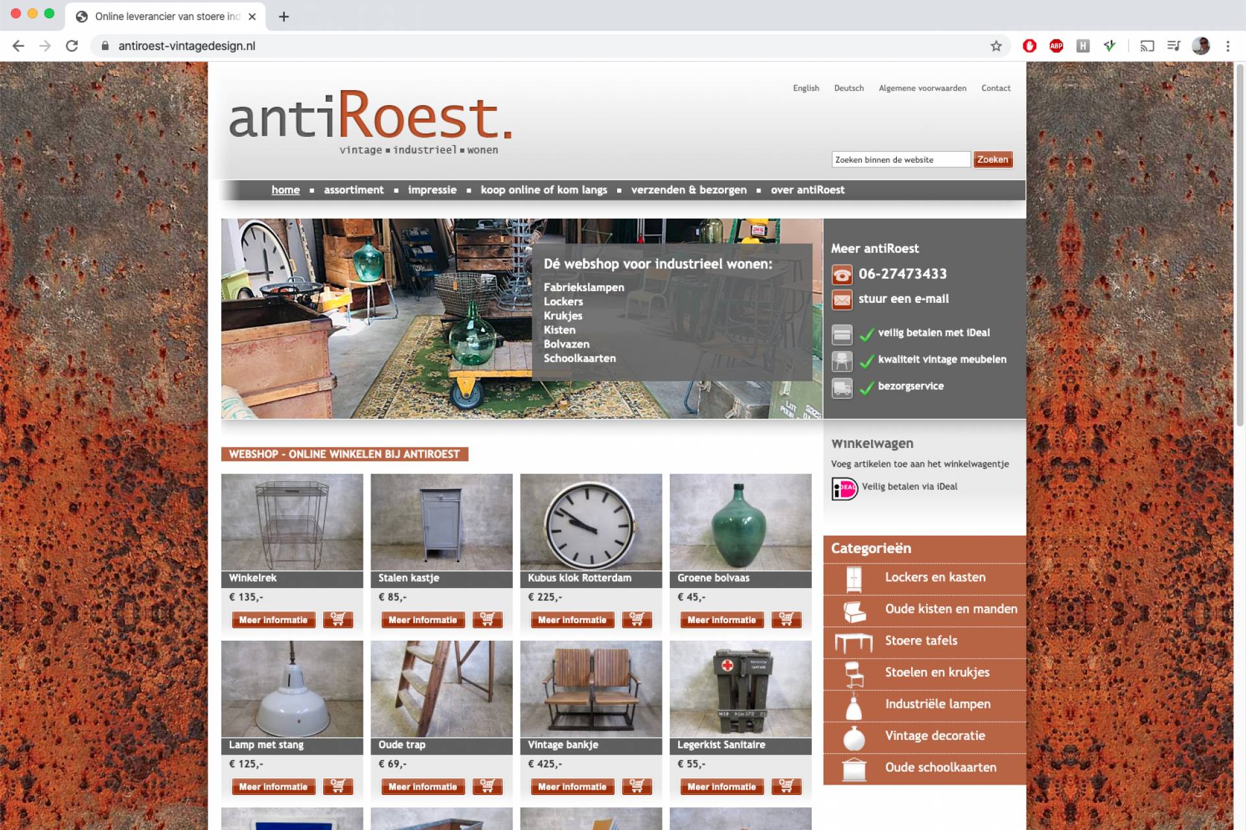1246x830 pixels.
Task: Click the iDeal payment logo
Action: click(x=844, y=488)
